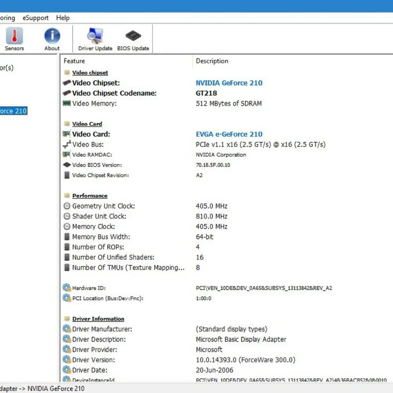Follow the NVIDIA GeForce 210 link

click(229, 83)
